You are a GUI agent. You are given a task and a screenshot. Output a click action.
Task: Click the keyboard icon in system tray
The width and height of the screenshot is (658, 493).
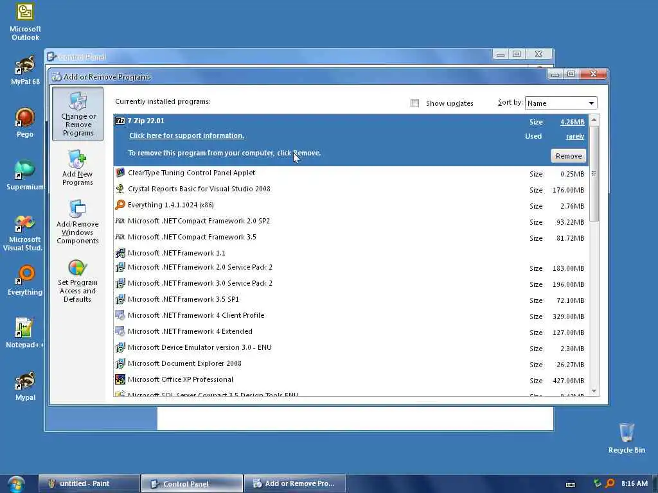point(571,484)
